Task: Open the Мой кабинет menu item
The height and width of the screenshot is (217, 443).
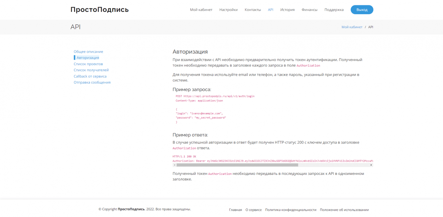Action: pos(201,10)
